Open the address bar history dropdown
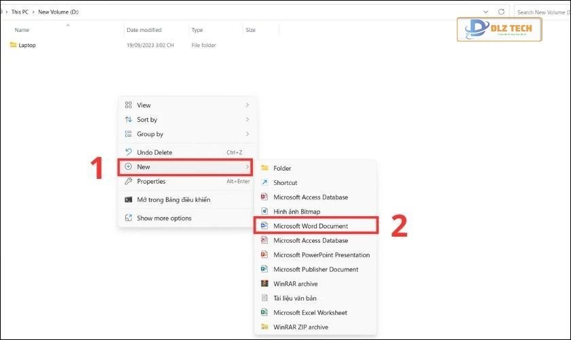Screen dimensions: 571x340 click(x=485, y=12)
